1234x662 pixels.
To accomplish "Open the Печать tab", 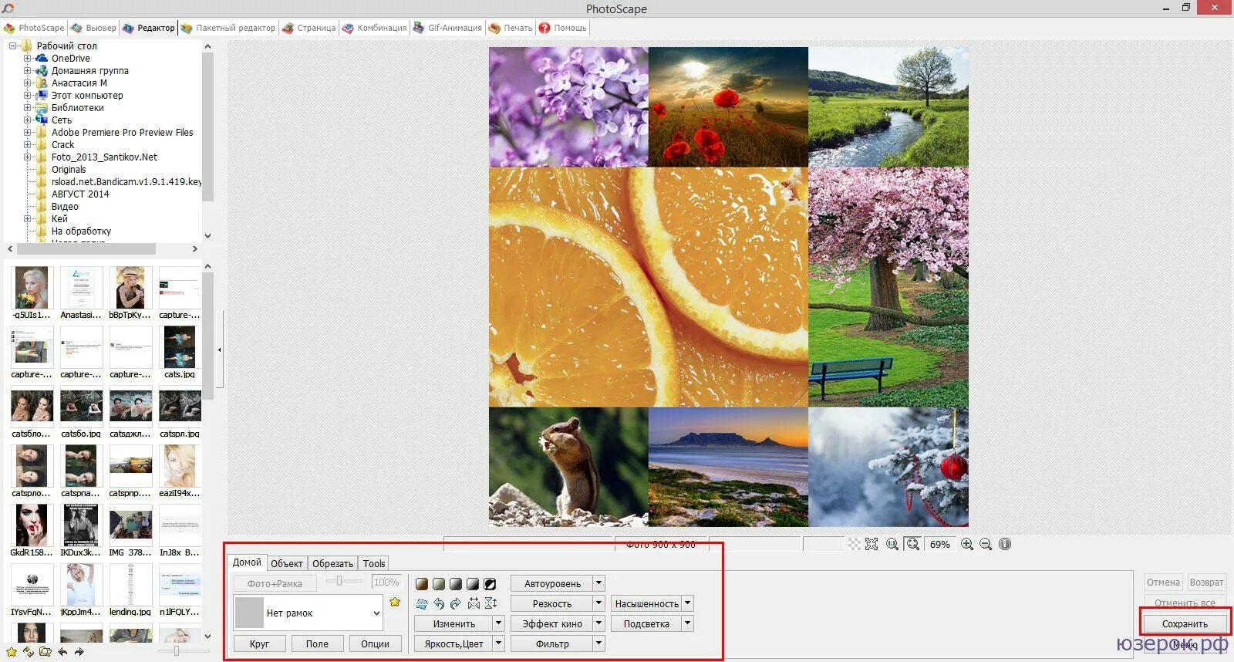I will (x=510, y=28).
